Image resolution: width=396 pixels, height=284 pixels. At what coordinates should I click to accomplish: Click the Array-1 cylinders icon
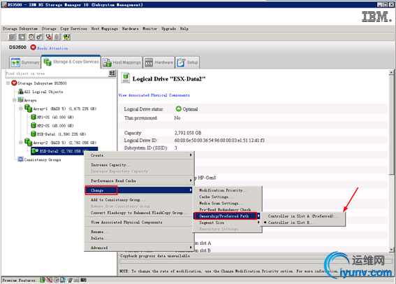point(28,108)
